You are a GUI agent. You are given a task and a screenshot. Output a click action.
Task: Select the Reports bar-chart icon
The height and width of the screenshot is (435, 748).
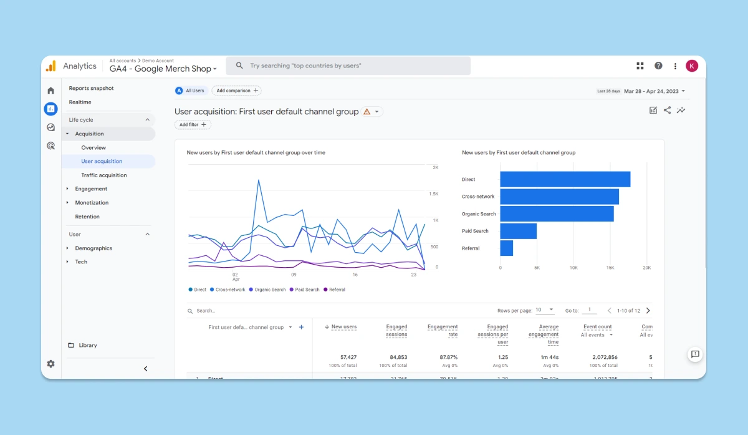point(51,109)
